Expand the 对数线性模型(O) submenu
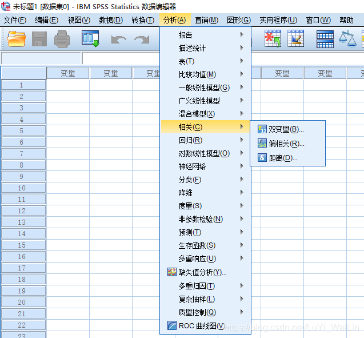364x338 pixels. tap(206, 153)
